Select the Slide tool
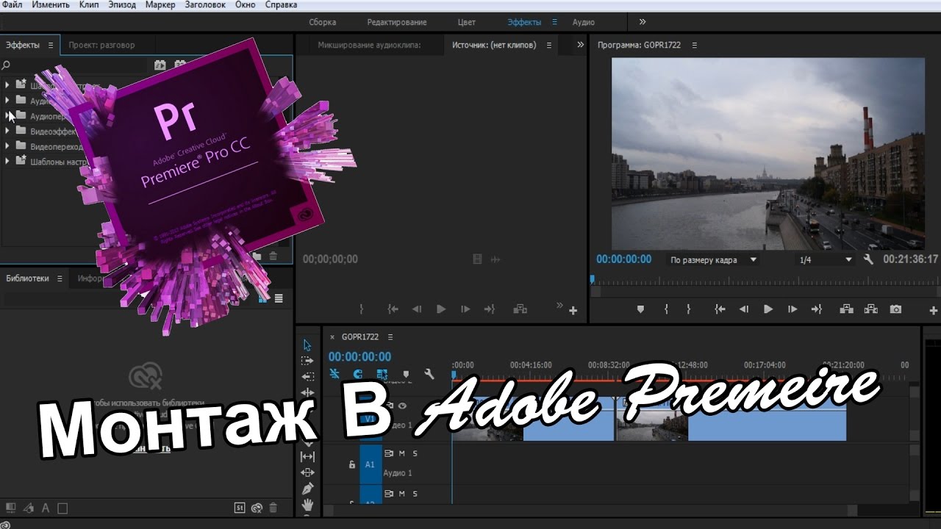941x529 pixels. [x=307, y=472]
